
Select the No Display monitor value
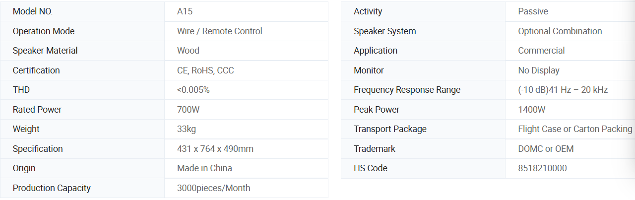click(x=538, y=70)
